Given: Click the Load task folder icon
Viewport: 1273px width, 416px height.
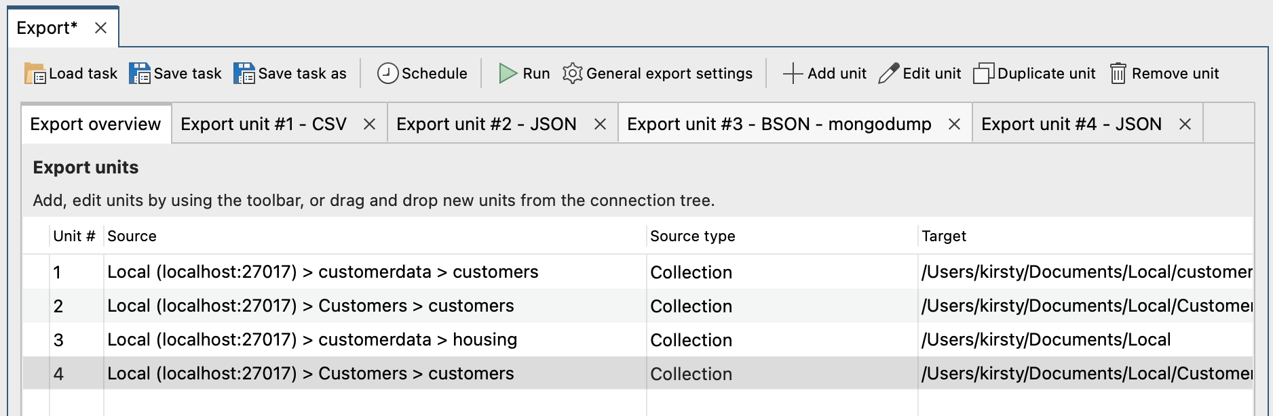Looking at the screenshot, I should pos(35,73).
